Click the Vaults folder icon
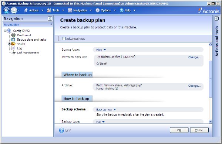Image resolution: width=222 pixels, height=144 pixels. pyautogui.click(x=13, y=44)
